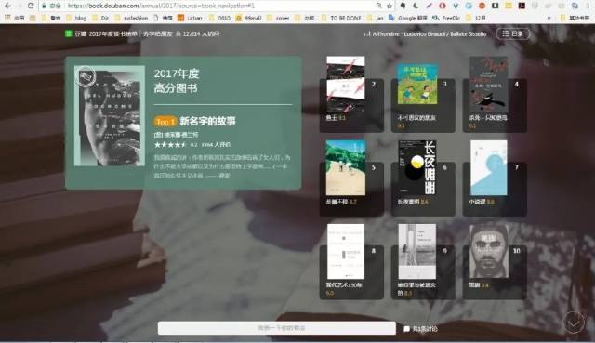This screenshot has height=343, width=595.
Task: Open the other bookmarks folder
Action: (575, 18)
